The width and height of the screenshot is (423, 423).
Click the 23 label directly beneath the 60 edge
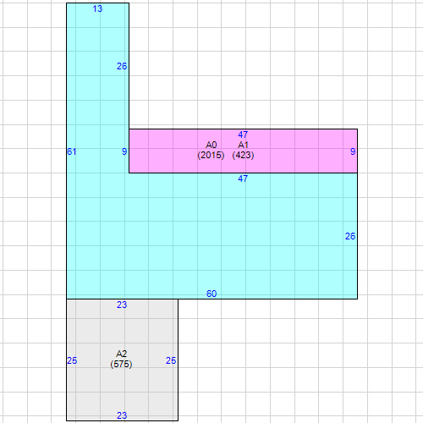tap(122, 305)
